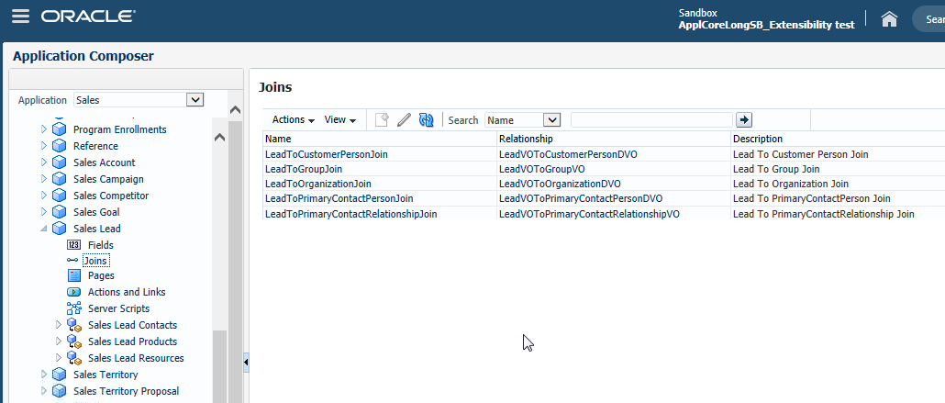Open Actions and Links under Sales Lead
945x403 pixels.
point(127,292)
